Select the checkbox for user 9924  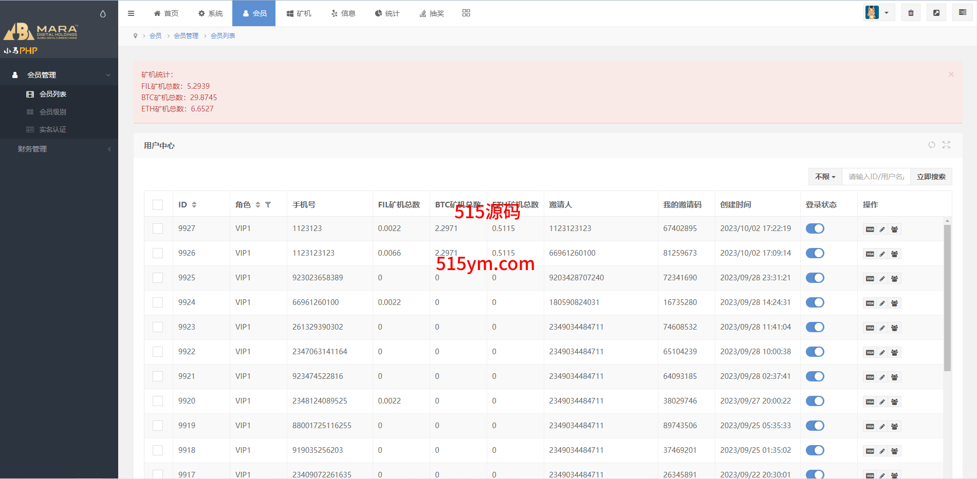[x=158, y=302]
